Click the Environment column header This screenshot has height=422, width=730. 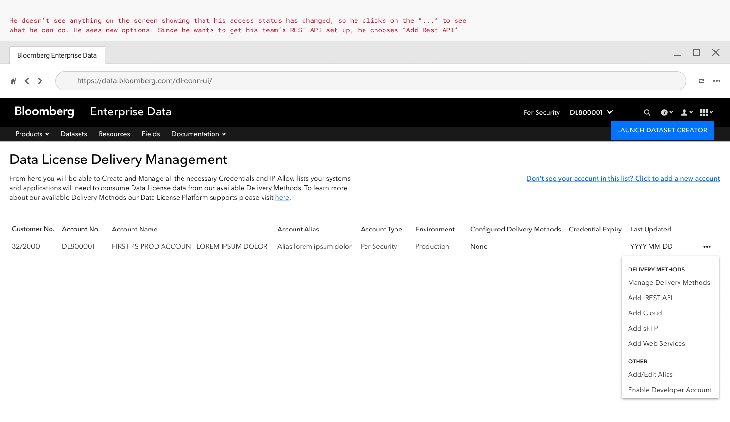435,230
